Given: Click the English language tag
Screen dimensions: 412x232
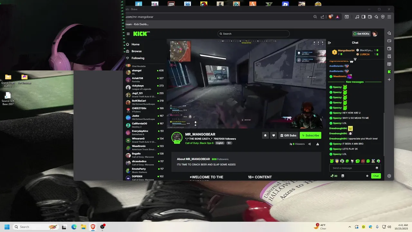Looking at the screenshot, I should click(220, 143).
